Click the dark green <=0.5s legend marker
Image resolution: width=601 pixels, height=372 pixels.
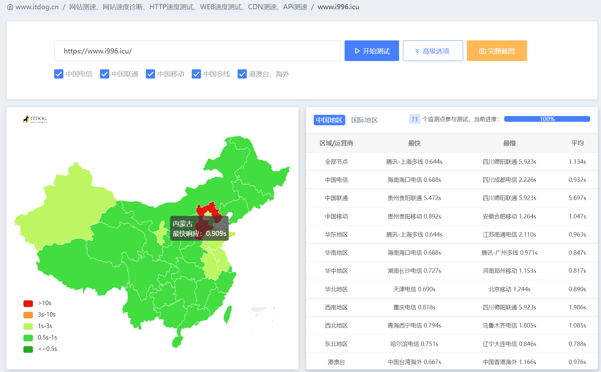(x=28, y=349)
